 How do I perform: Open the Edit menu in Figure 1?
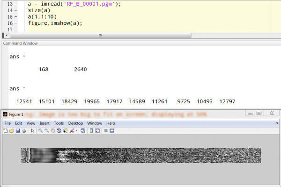(x=18, y=123)
